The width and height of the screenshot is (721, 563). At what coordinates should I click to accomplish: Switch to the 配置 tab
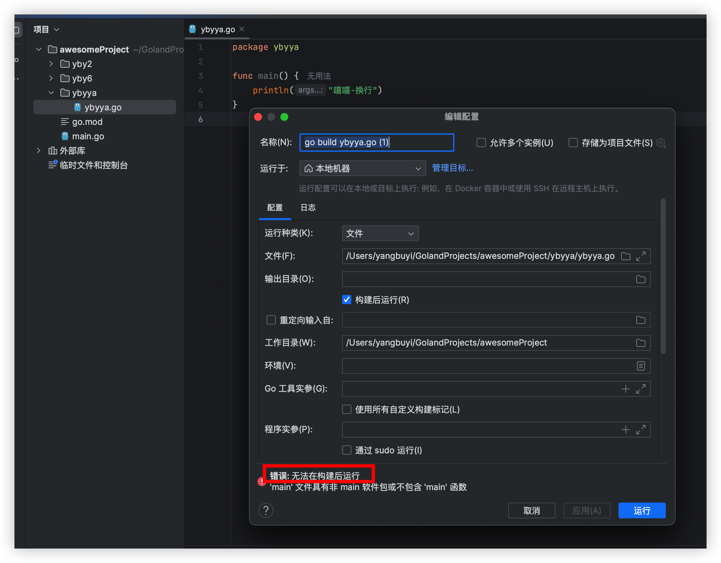point(275,208)
